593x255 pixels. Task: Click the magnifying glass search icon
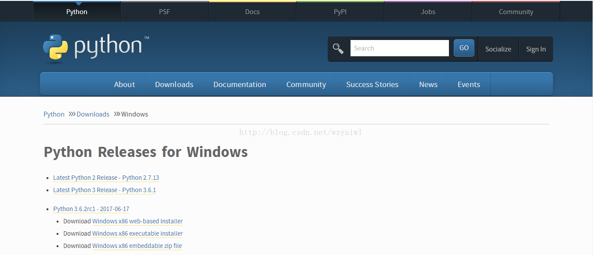(338, 48)
